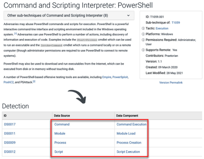Select the Process data source link
Screen dimensions: 204x159
point(60,143)
